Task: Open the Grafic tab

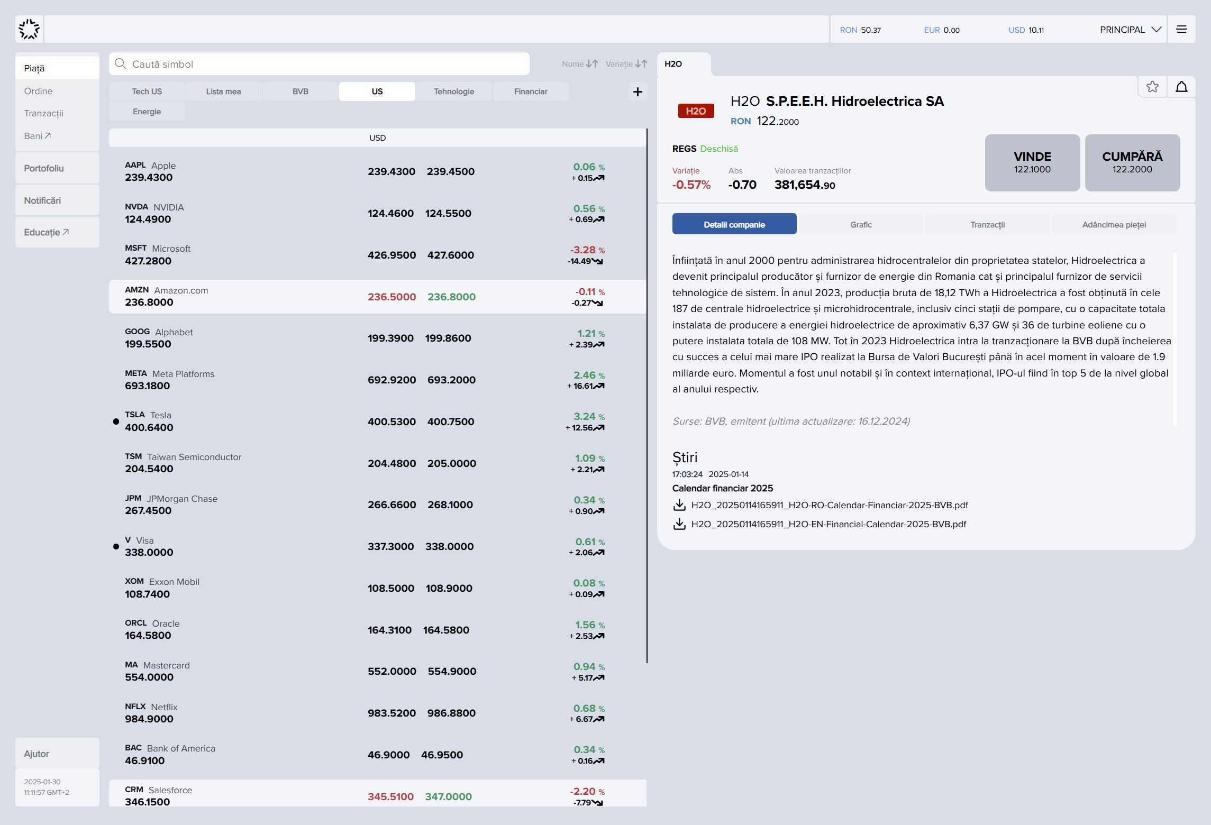Action: click(x=861, y=224)
